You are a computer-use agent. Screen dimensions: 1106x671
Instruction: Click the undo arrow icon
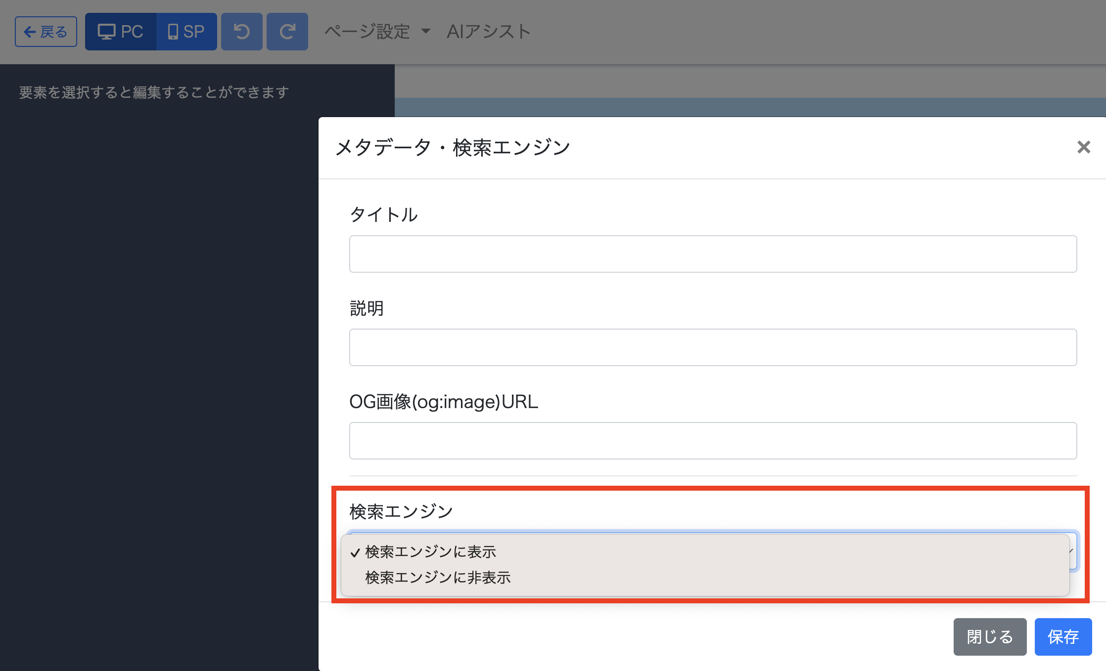point(241,32)
